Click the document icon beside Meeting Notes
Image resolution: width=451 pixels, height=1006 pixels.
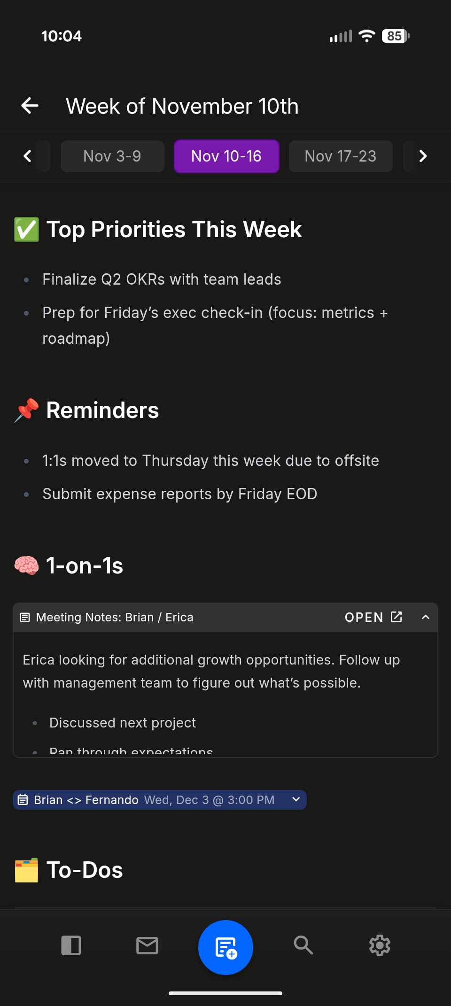click(x=24, y=617)
